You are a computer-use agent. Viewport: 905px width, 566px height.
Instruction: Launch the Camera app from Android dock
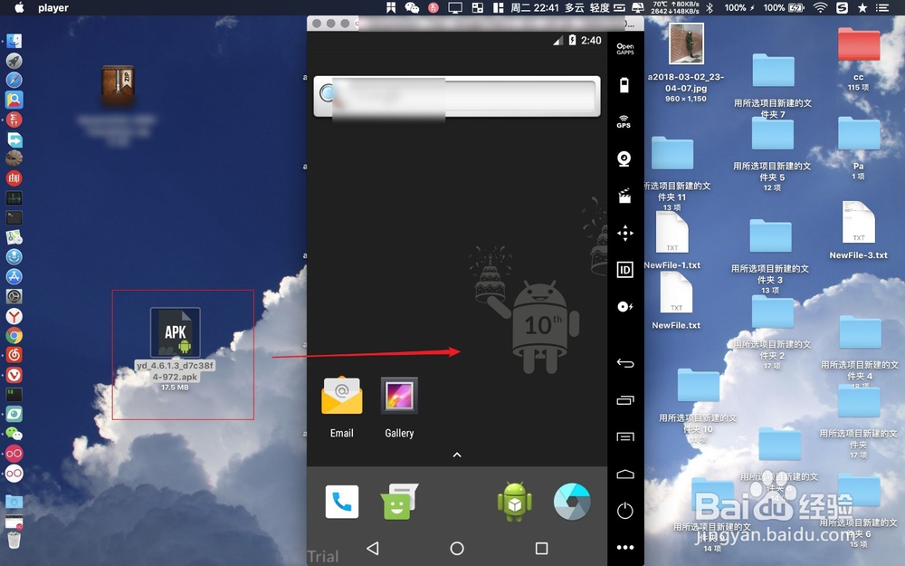click(x=572, y=502)
